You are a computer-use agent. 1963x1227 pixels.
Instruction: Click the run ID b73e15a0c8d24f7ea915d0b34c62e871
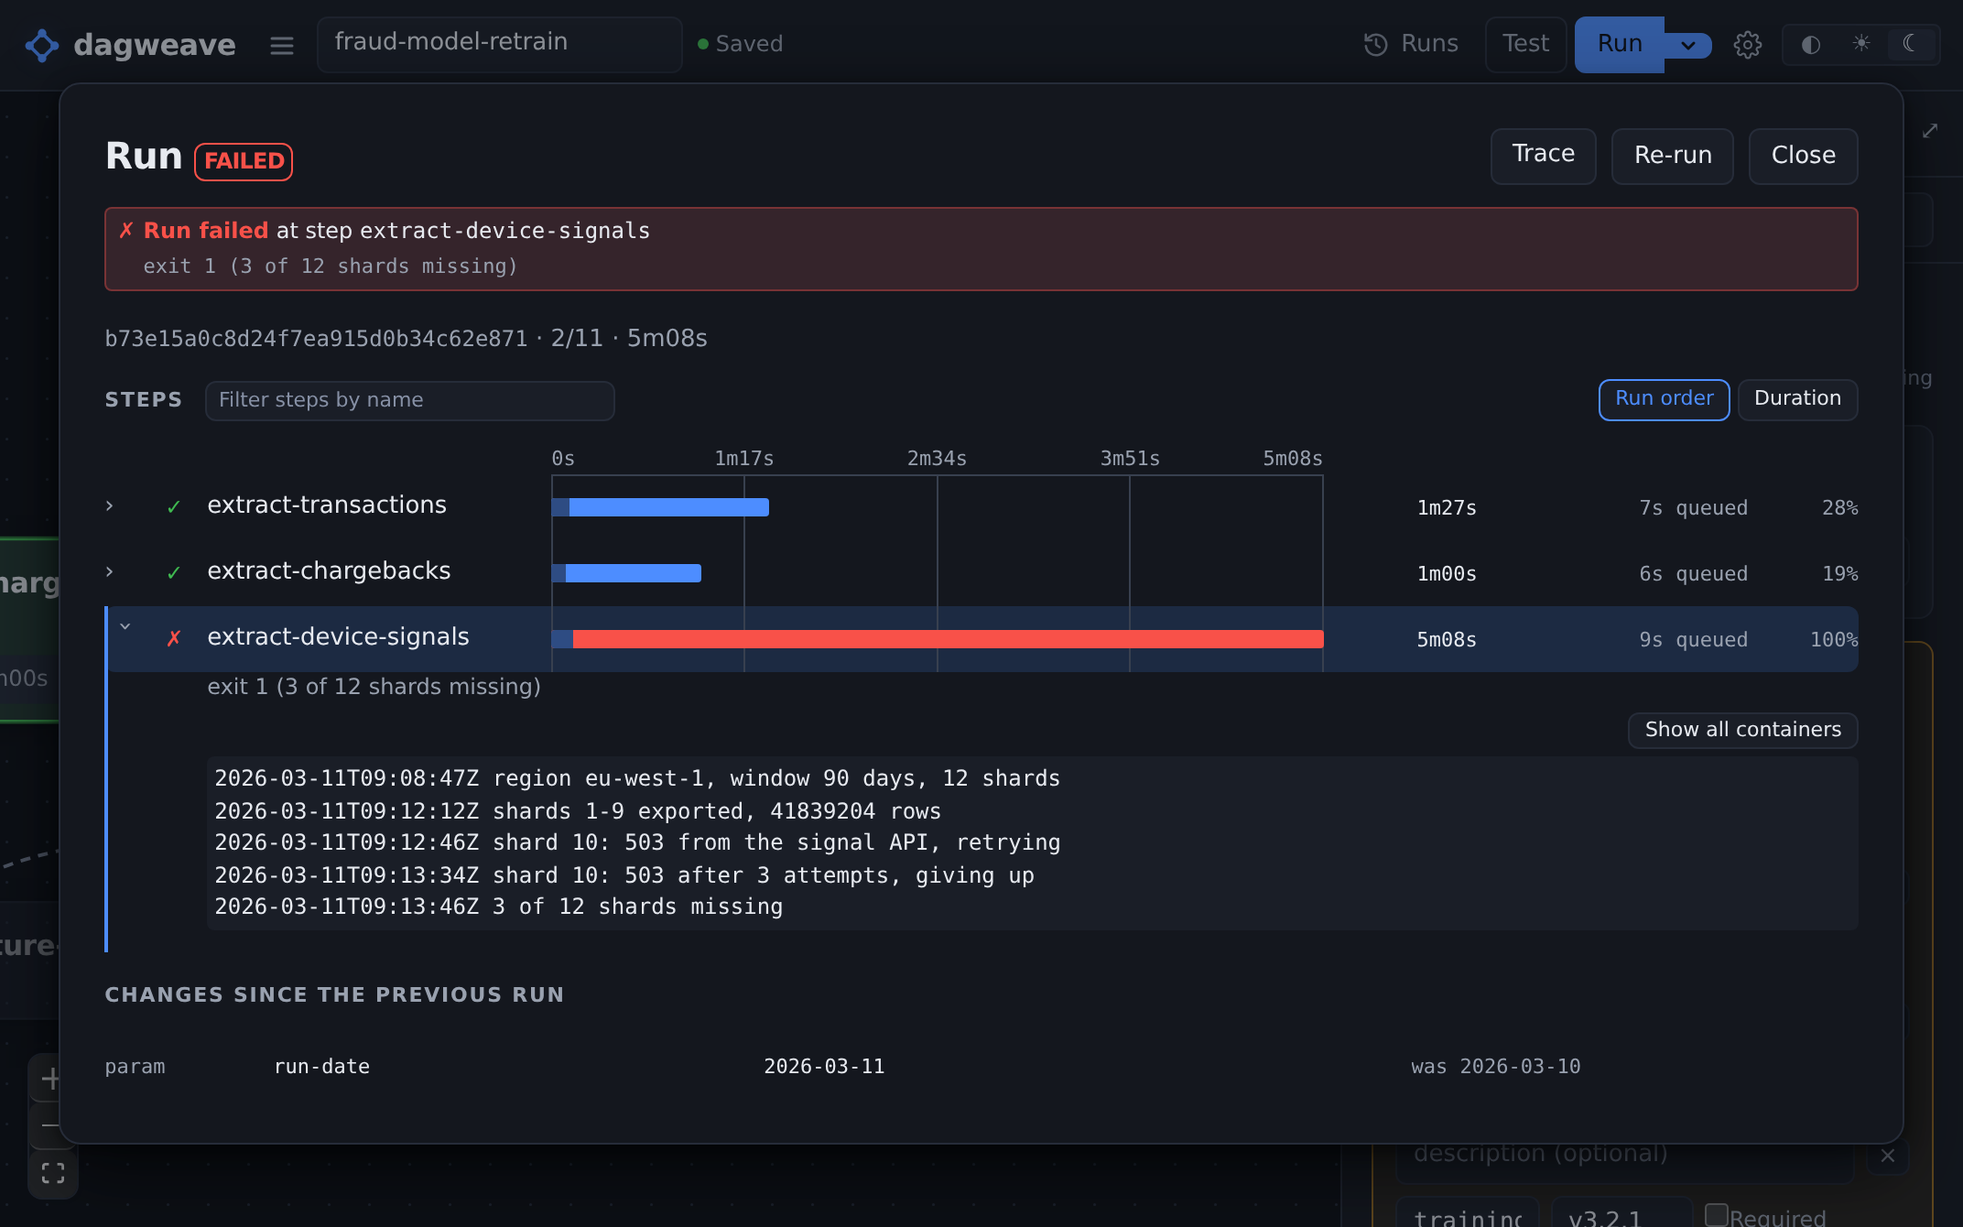(316, 339)
